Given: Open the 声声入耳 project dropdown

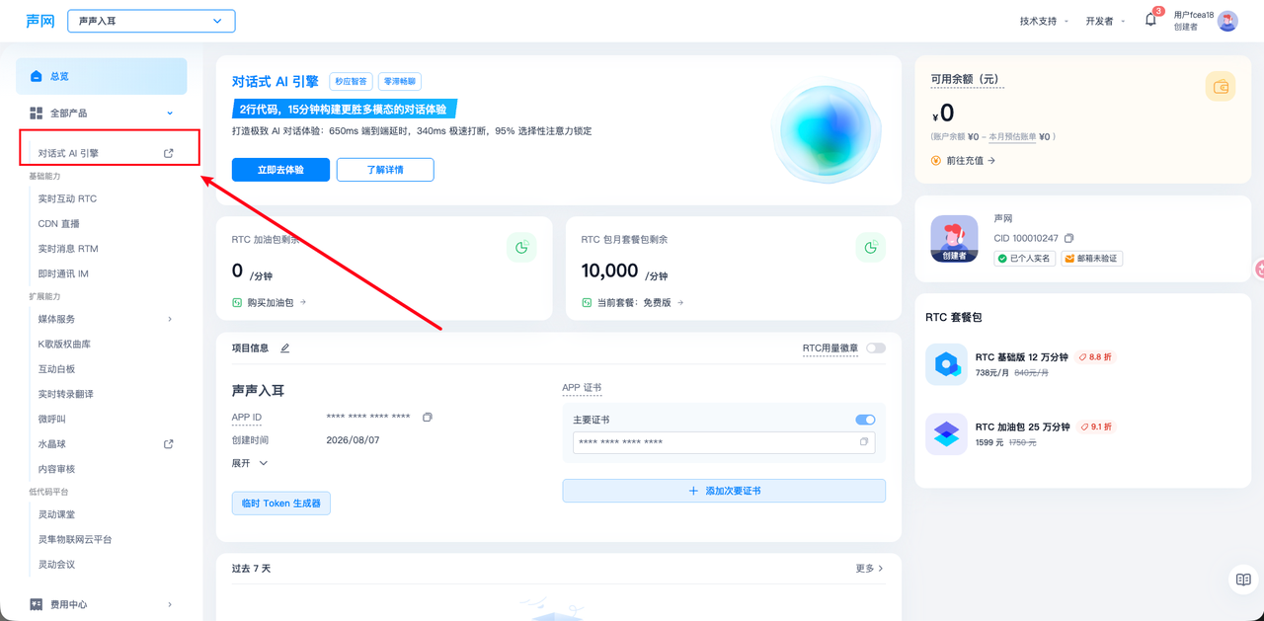Looking at the screenshot, I should tap(151, 21).
